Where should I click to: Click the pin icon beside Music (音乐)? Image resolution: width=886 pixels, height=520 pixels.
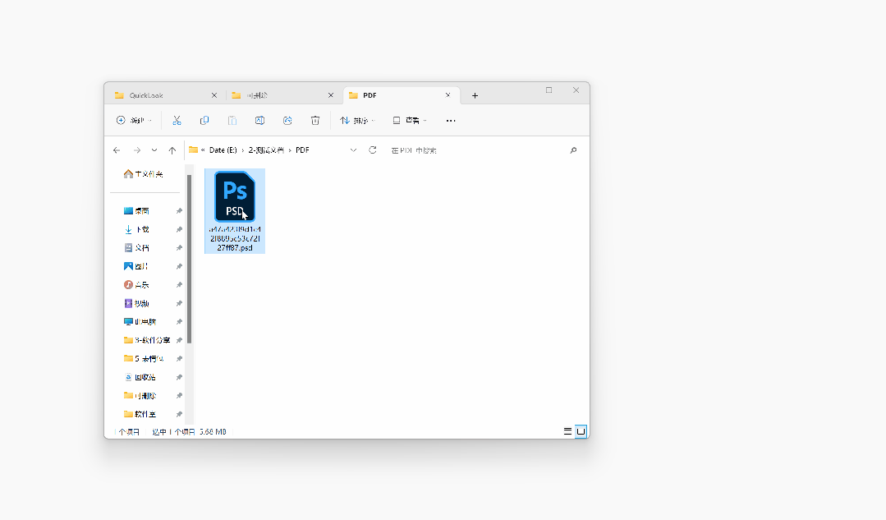click(x=179, y=285)
